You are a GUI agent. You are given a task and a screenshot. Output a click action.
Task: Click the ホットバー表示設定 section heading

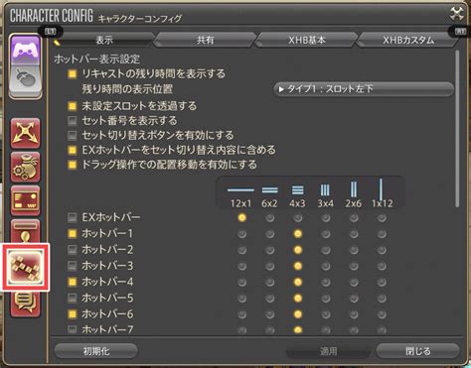click(x=96, y=60)
